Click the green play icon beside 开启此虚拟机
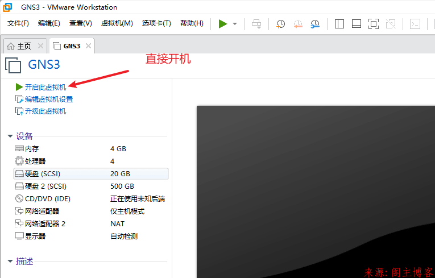 19,87
